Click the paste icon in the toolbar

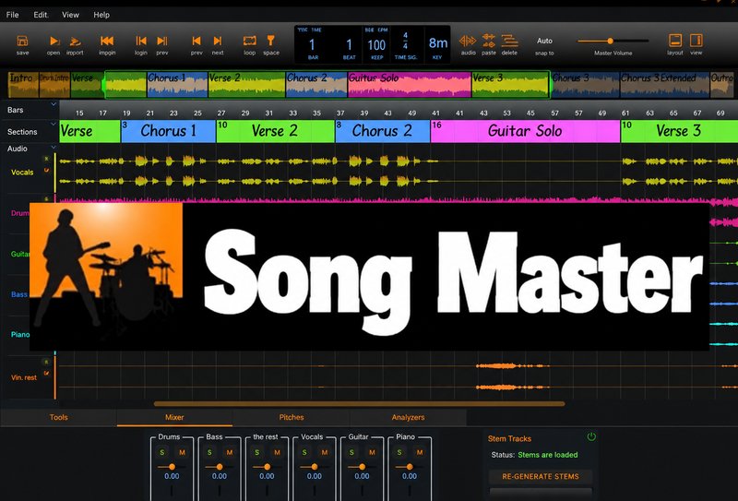[x=489, y=41]
